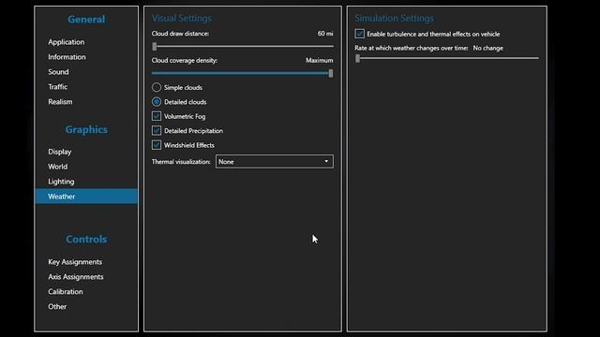Uncheck Detailed Precipitation
This screenshot has height=337, width=600.
[157, 130]
